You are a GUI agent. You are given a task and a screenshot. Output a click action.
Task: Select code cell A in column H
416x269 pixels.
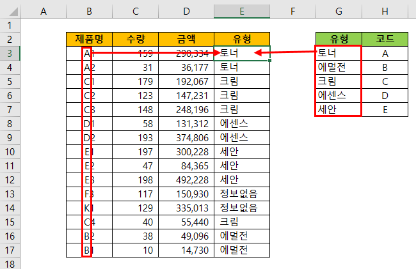385,54
